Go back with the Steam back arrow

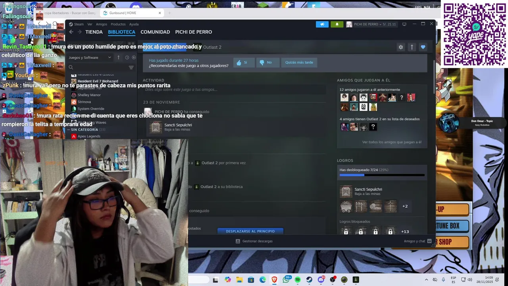[71, 32]
